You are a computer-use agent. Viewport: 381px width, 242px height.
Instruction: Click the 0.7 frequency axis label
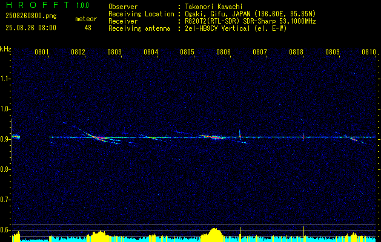(x=5, y=200)
